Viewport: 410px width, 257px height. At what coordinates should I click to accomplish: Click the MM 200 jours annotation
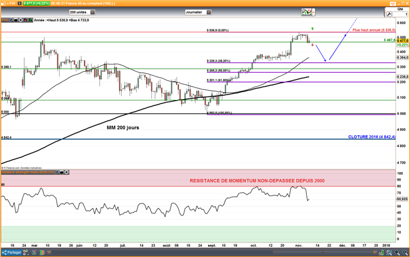[123, 128]
